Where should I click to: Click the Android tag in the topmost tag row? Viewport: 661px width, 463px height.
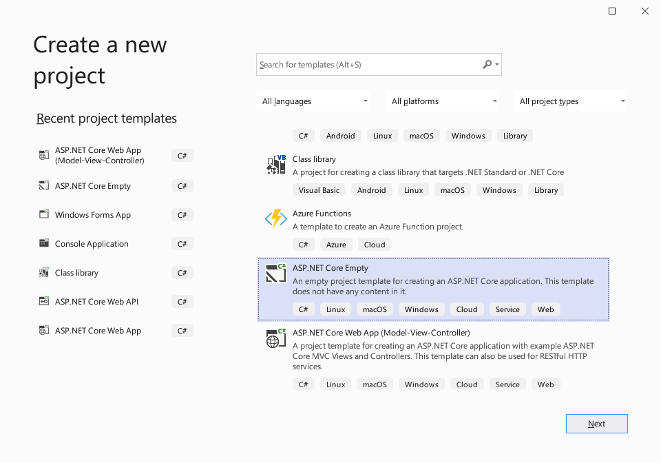pos(341,136)
